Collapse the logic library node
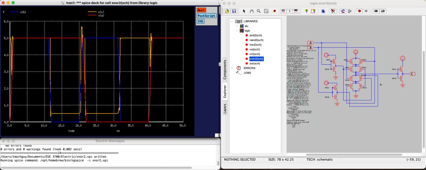Screen dimensions: 426x170 click(x=237, y=31)
